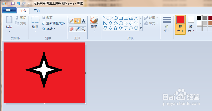
Task: Expand the 粘贴 dropdown arrow
Action: click(x=9, y=31)
